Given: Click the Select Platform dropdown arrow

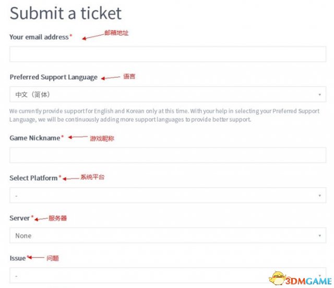Looking at the screenshot, I should [320, 195].
